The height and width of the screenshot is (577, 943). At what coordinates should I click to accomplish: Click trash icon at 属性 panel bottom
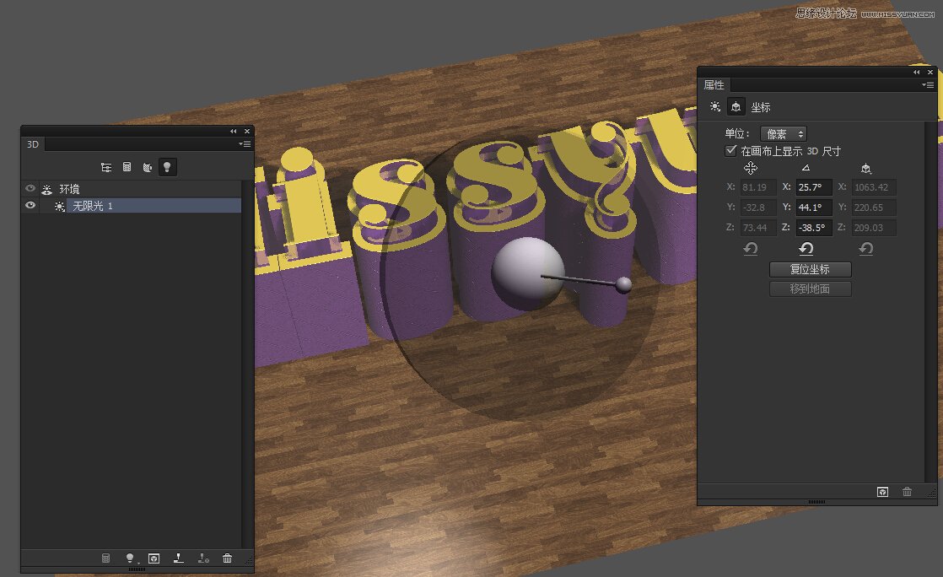[907, 492]
